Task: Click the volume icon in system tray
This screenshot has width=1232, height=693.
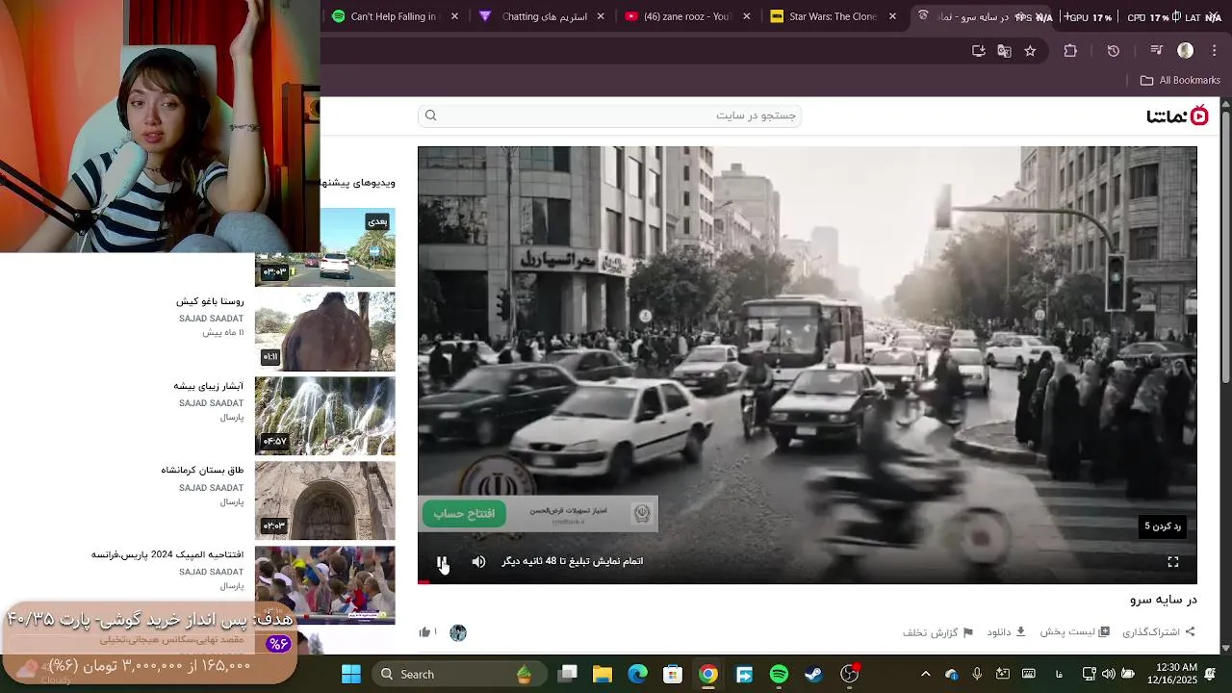Action: pos(1109,675)
